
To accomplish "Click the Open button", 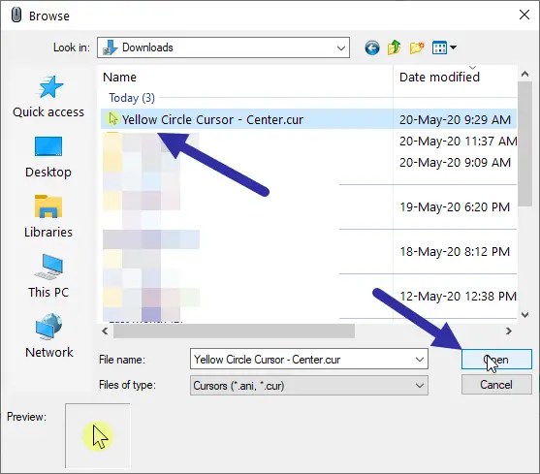I will [x=496, y=360].
